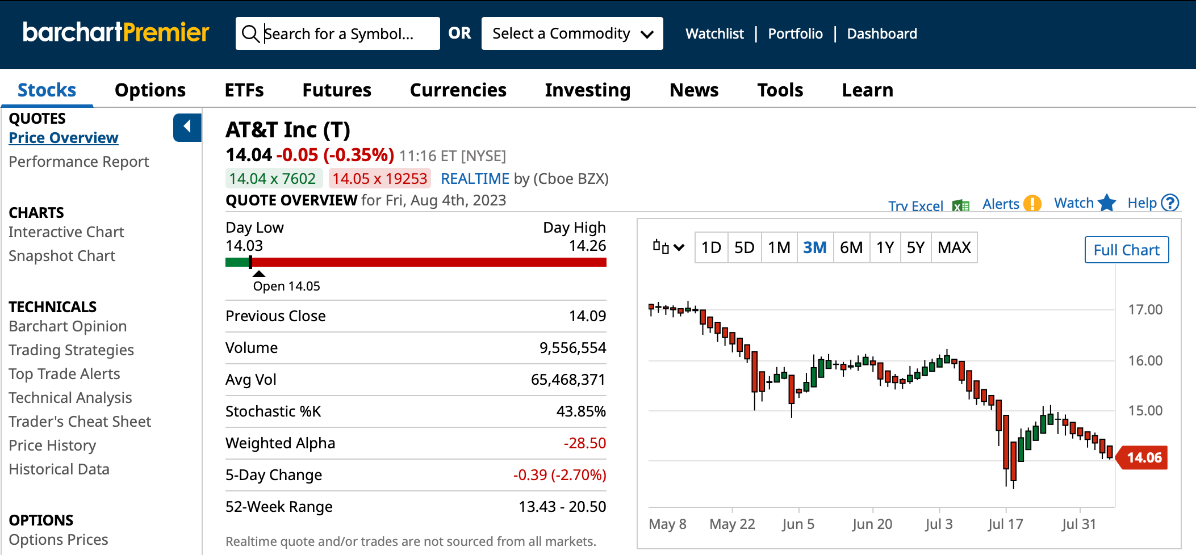Click the ask 14.05 x 19253 box

coord(380,179)
